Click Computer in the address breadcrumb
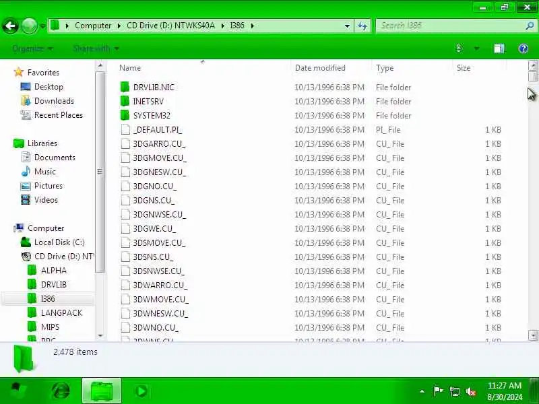The height and width of the screenshot is (404, 539). [x=93, y=26]
